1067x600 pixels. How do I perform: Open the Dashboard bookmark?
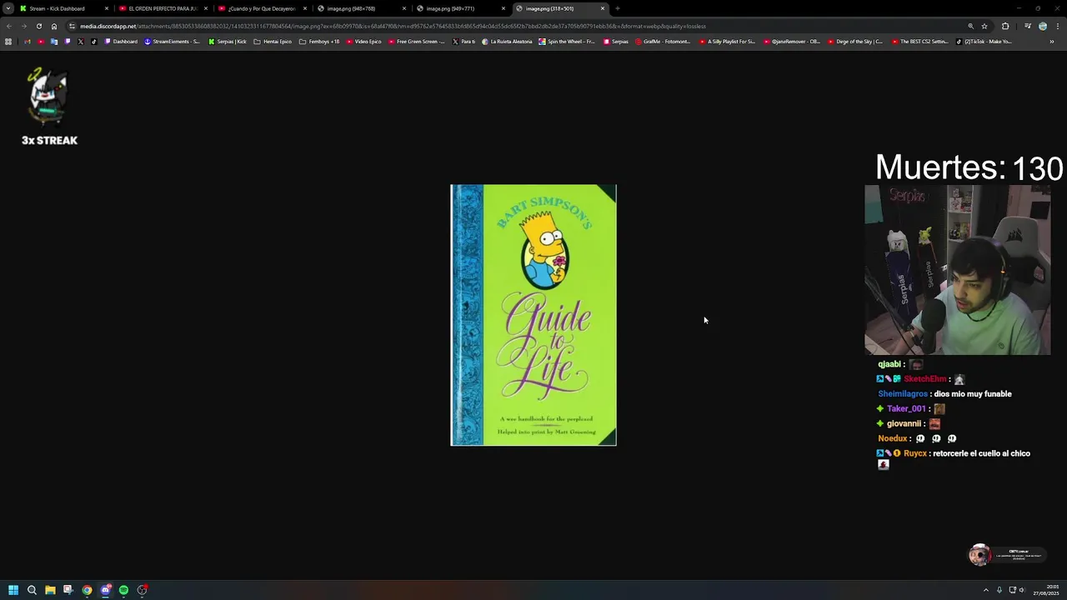[121, 42]
